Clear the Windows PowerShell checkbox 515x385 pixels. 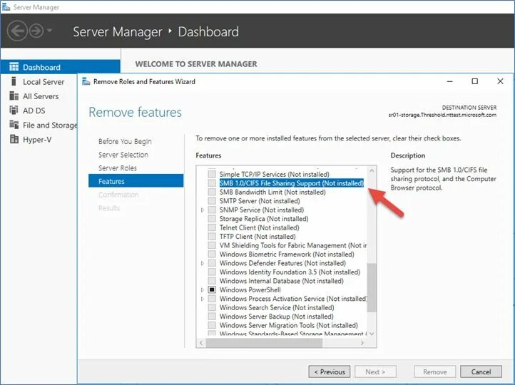[x=212, y=289]
